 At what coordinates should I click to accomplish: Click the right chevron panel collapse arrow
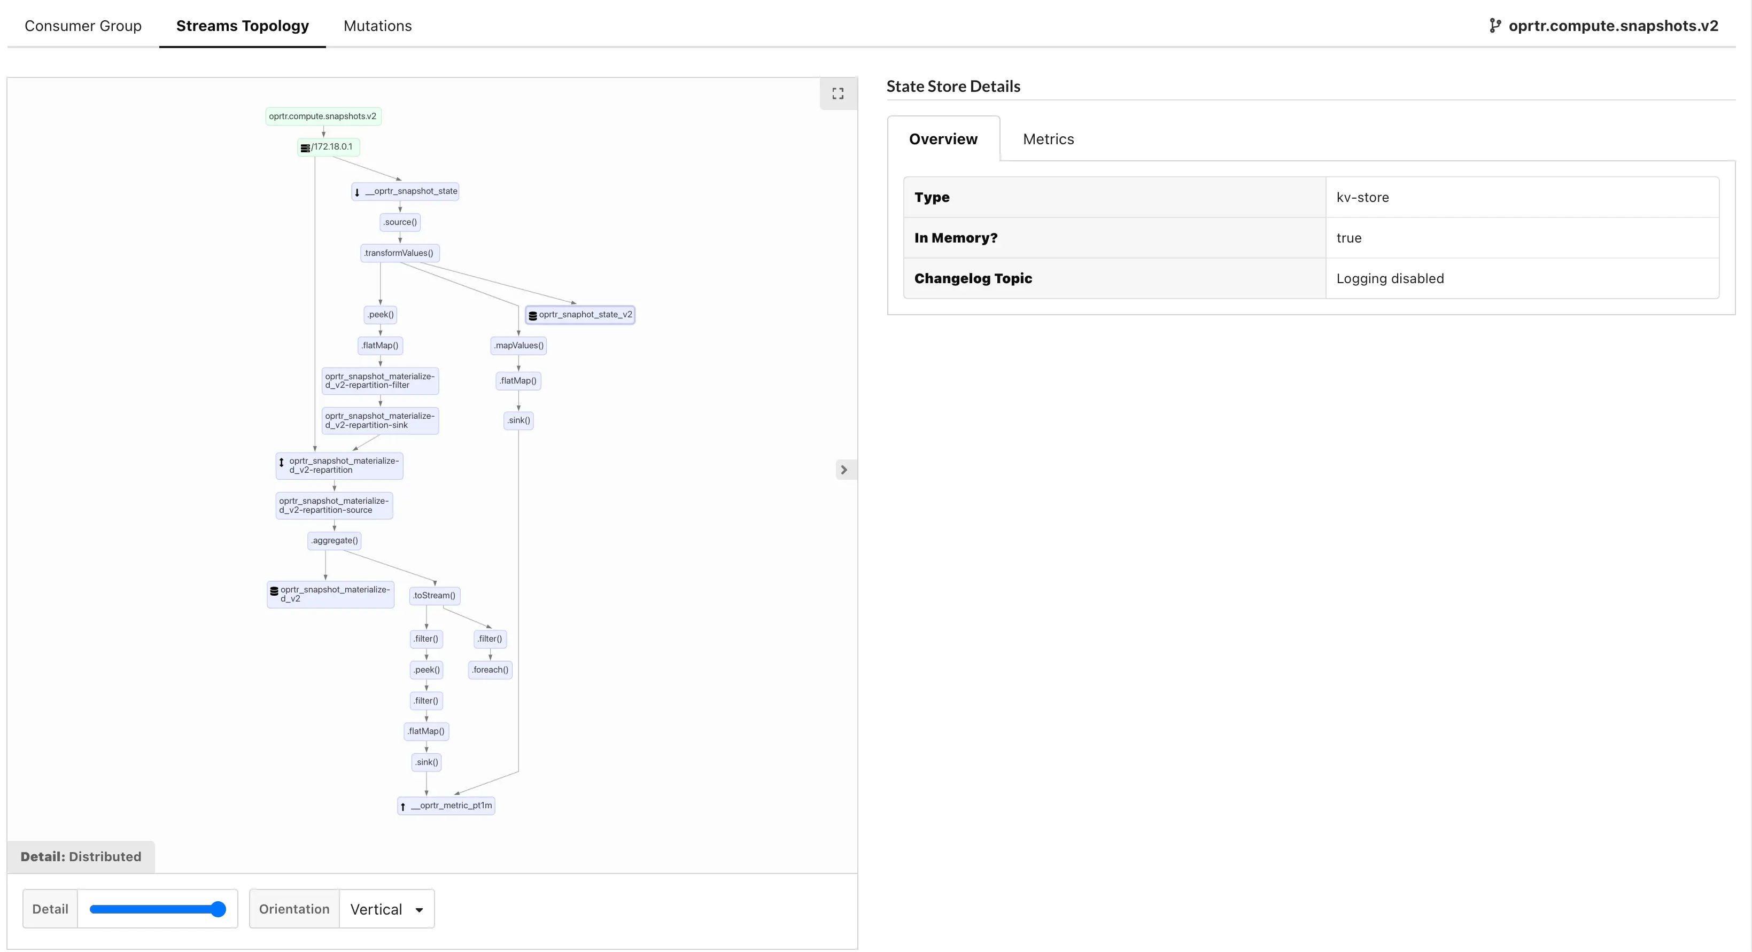click(x=844, y=470)
